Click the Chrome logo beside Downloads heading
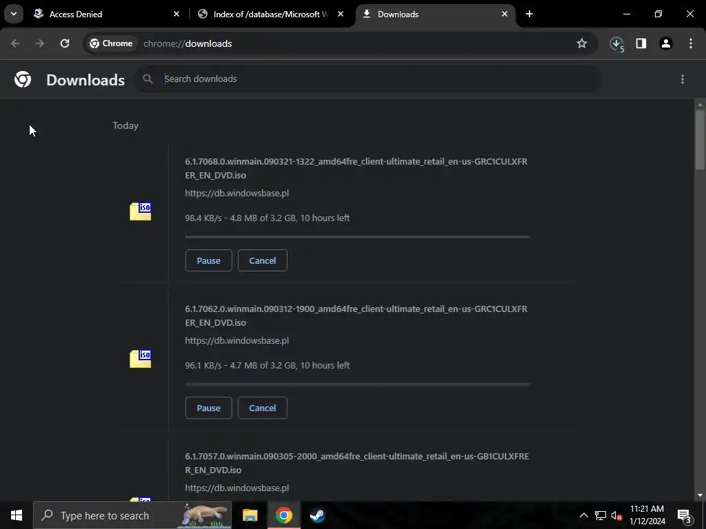This screenshot has height=529, width=706. point(23,80)
